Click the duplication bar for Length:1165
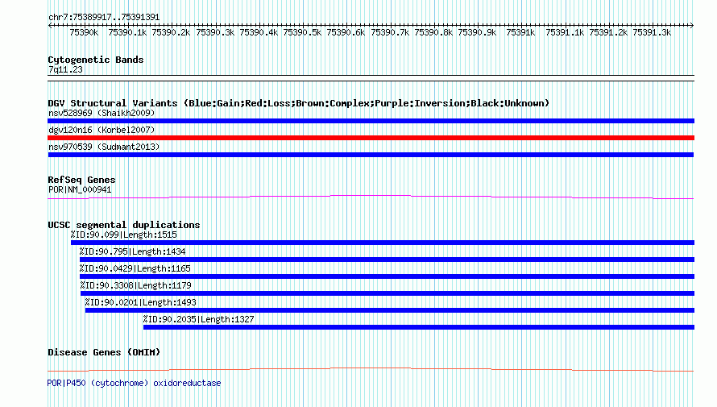Viewport: 717px width, 407px height. click(387, 276)
